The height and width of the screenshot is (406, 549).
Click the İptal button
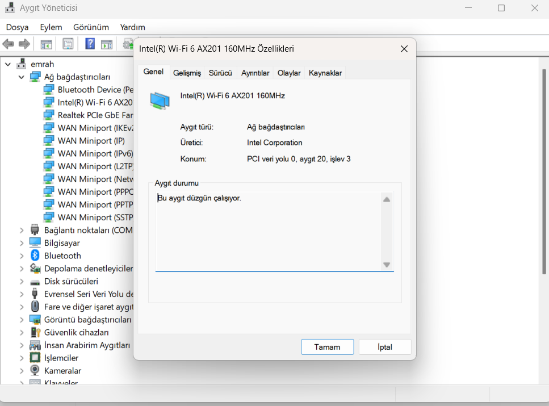click(x=385, y=347)
